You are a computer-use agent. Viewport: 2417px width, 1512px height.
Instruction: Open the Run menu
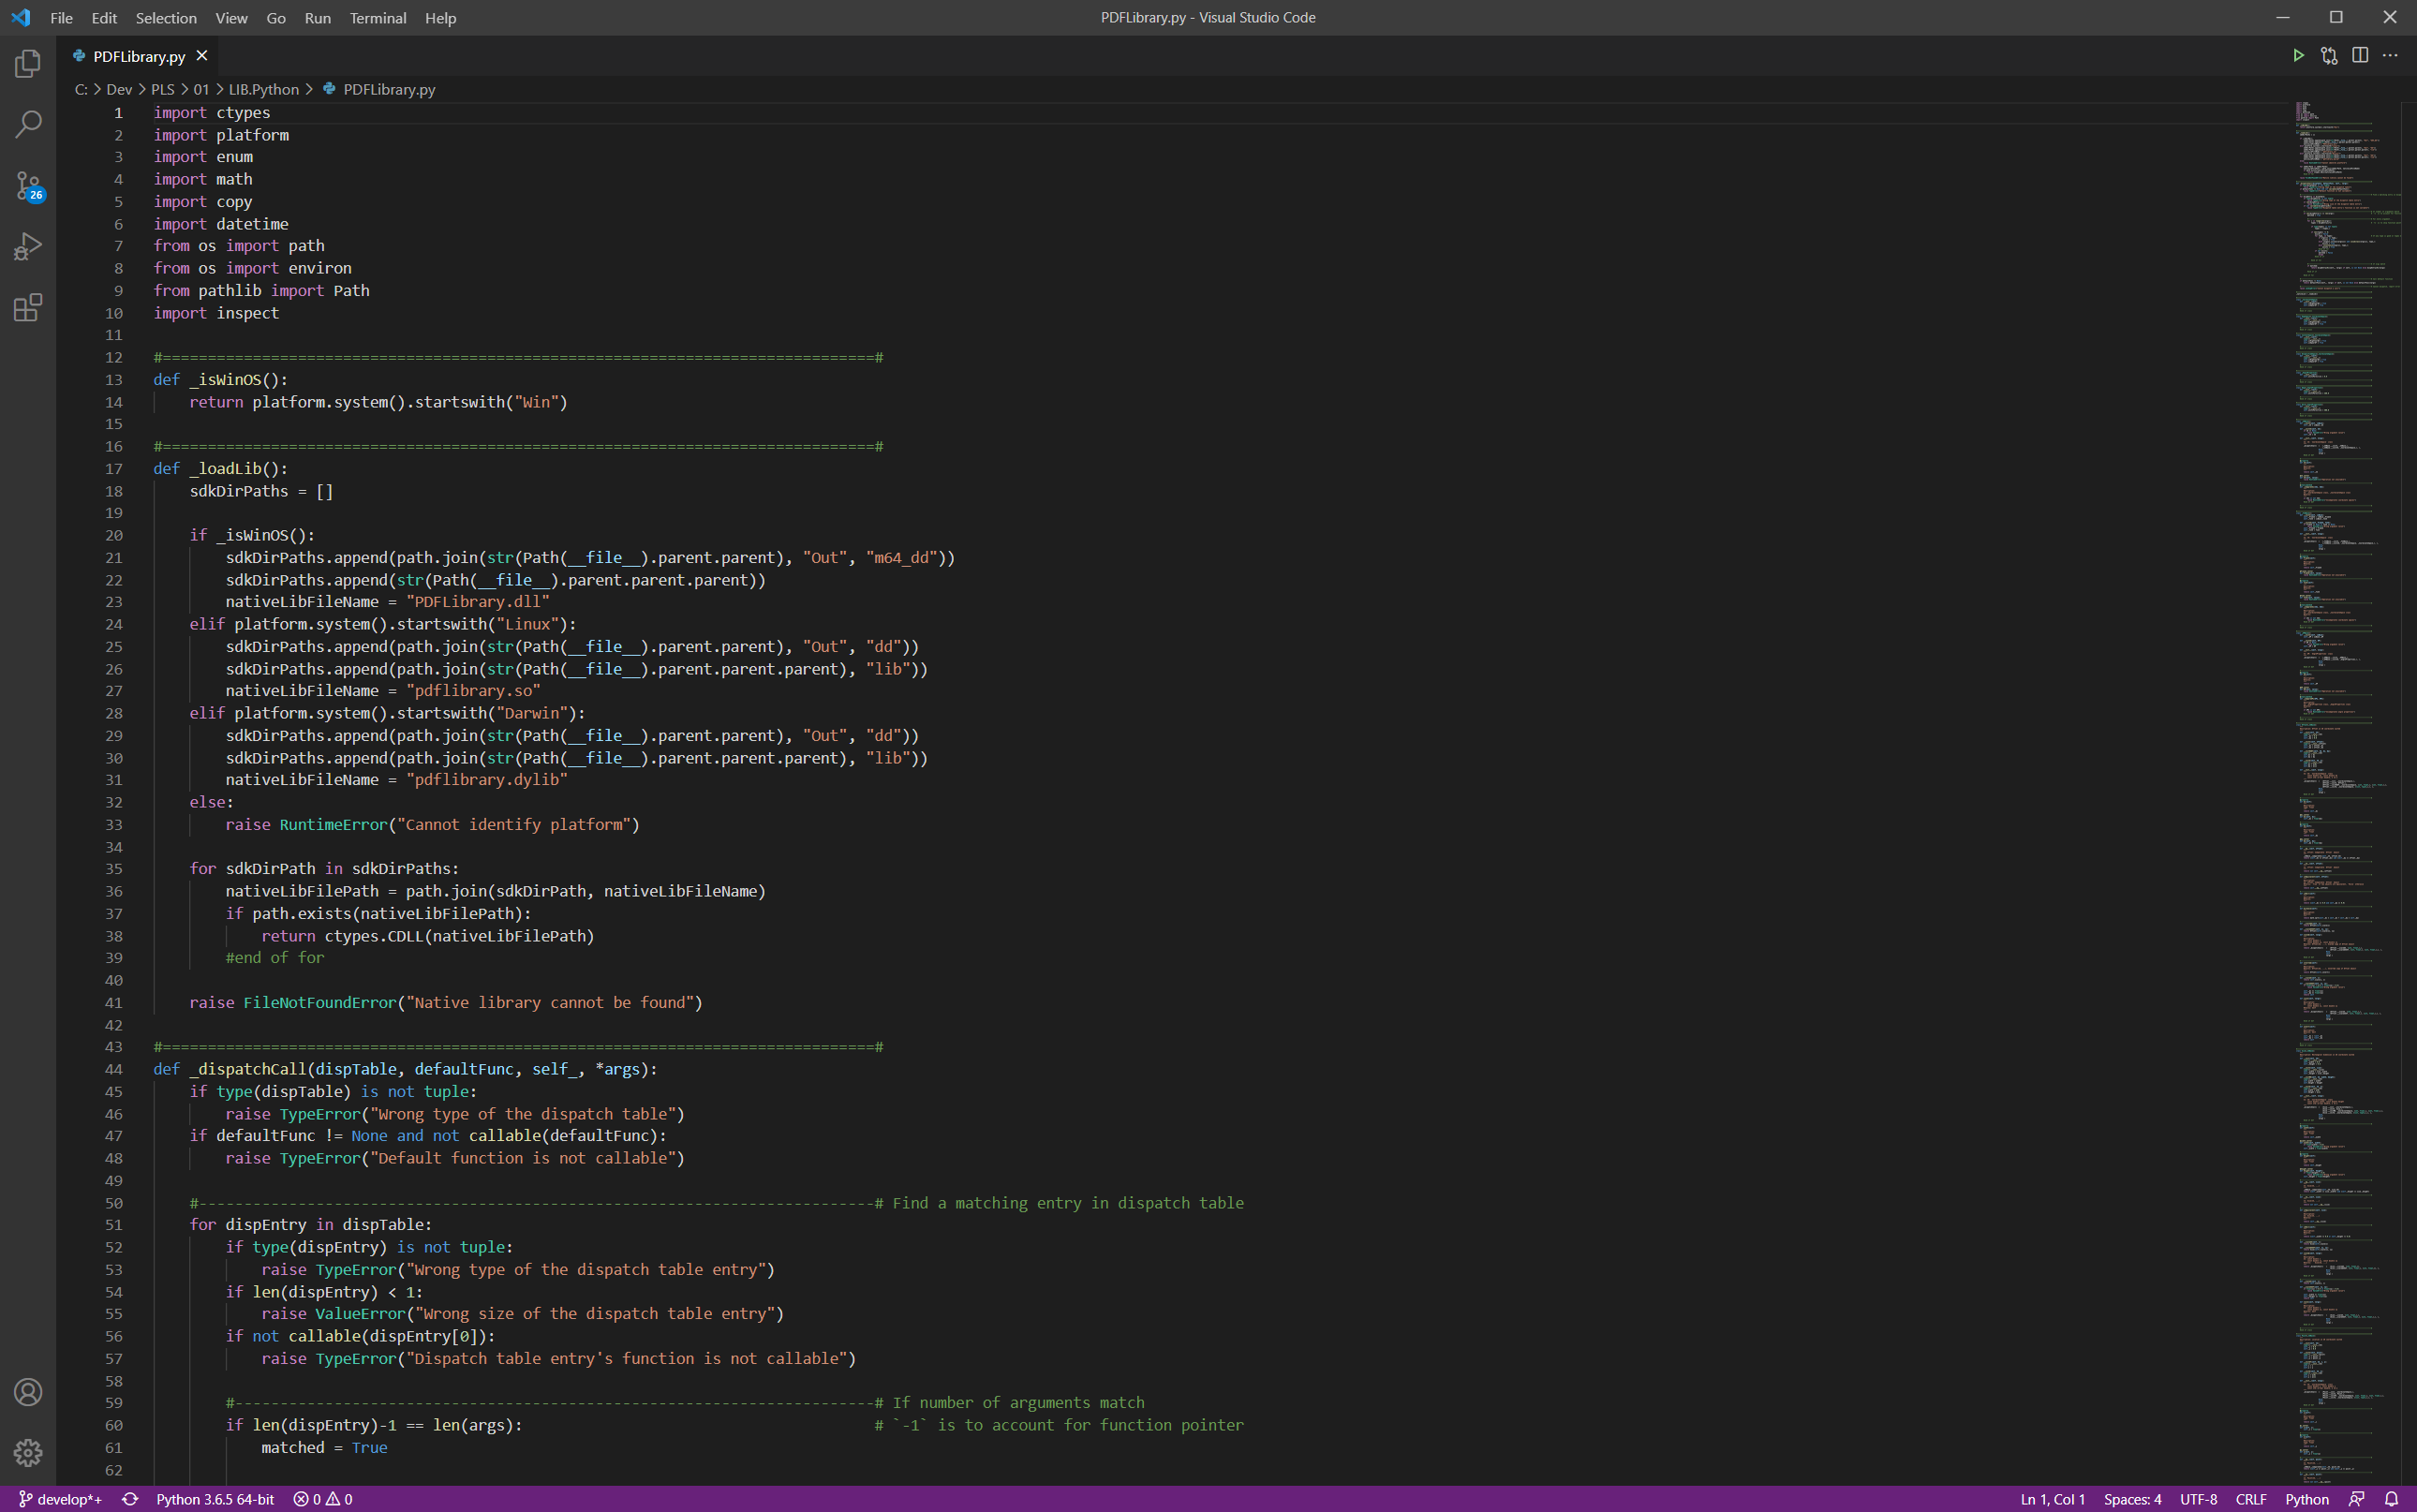tap(318, 18)
